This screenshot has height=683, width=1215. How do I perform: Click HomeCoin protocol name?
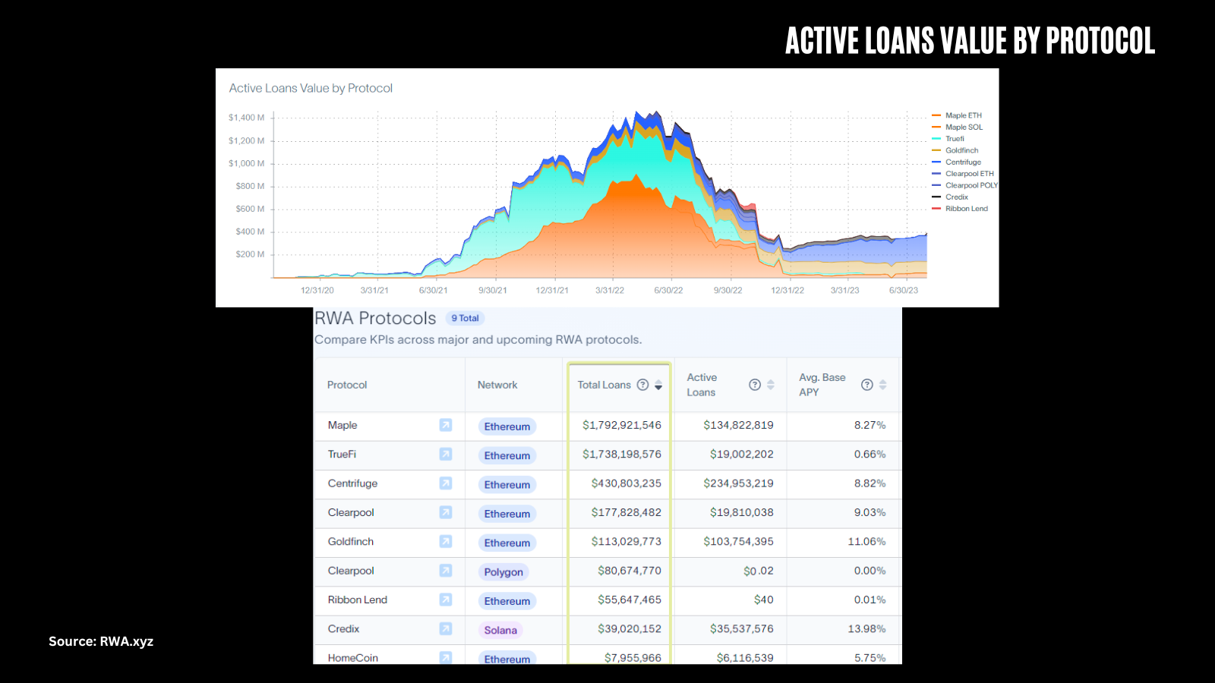pyautogui.click(x=353, y=658)
